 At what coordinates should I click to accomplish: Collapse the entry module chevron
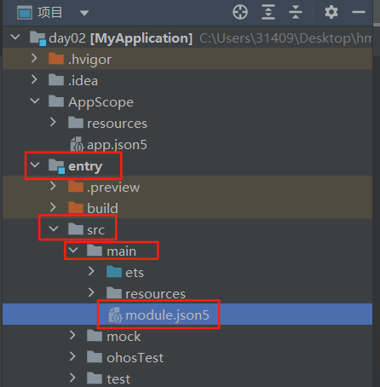tap(35, 165)
